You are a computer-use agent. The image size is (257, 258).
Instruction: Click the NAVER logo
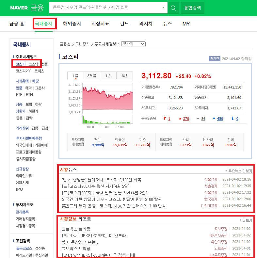[19, 8]
